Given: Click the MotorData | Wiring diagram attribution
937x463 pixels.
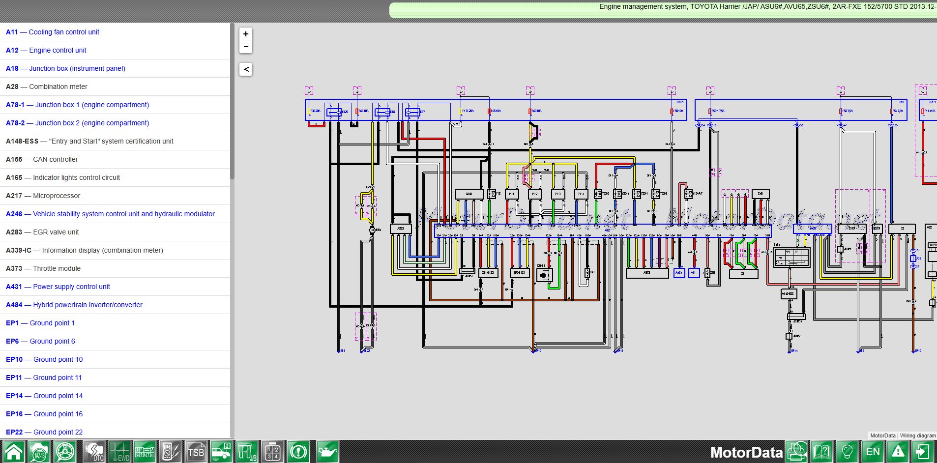Looking at the screenshot, I should [x=903, y=435].
